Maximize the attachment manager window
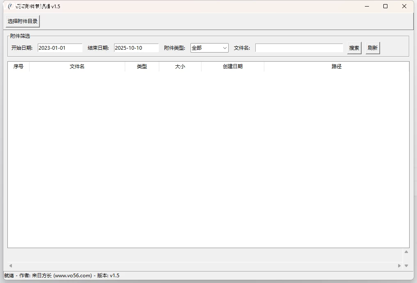Screen dimensions: 417x283 385,6
